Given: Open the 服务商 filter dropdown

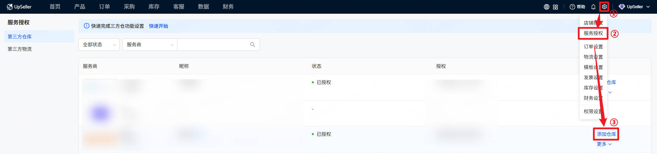Looking at the screenshot, I should pos(150,45).
